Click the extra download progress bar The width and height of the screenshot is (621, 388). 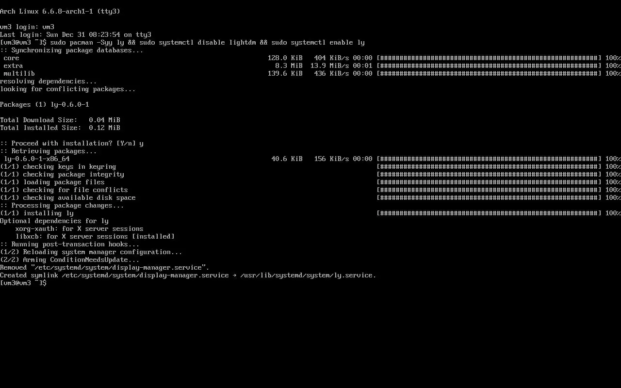489,65
